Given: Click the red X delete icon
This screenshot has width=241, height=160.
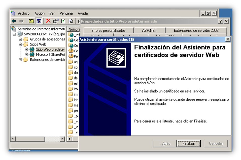Looking at the screenshot, I should pos(48,21).
